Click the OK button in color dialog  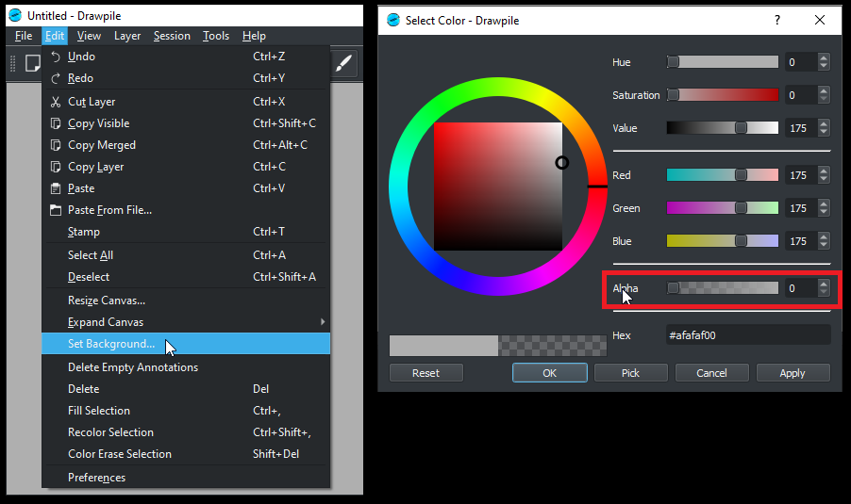point(550,373)
